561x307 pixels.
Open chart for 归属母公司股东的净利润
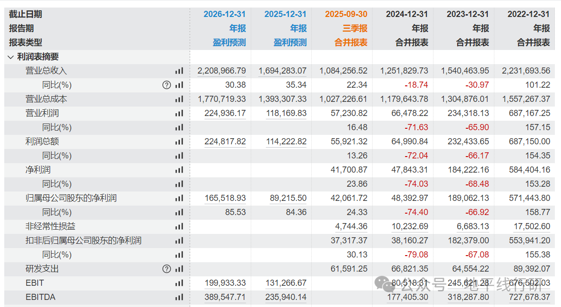point(179,198)
